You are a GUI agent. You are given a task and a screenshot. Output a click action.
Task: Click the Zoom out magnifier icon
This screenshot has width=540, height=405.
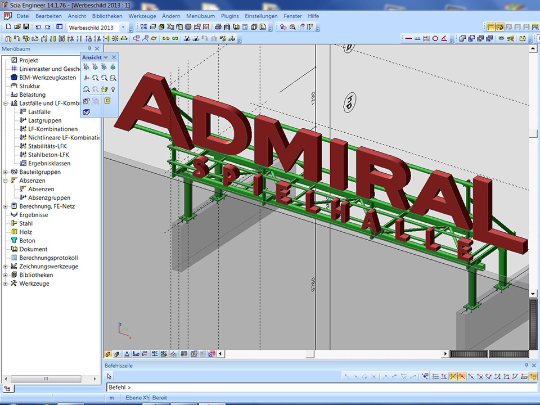[x=105, y=78]
